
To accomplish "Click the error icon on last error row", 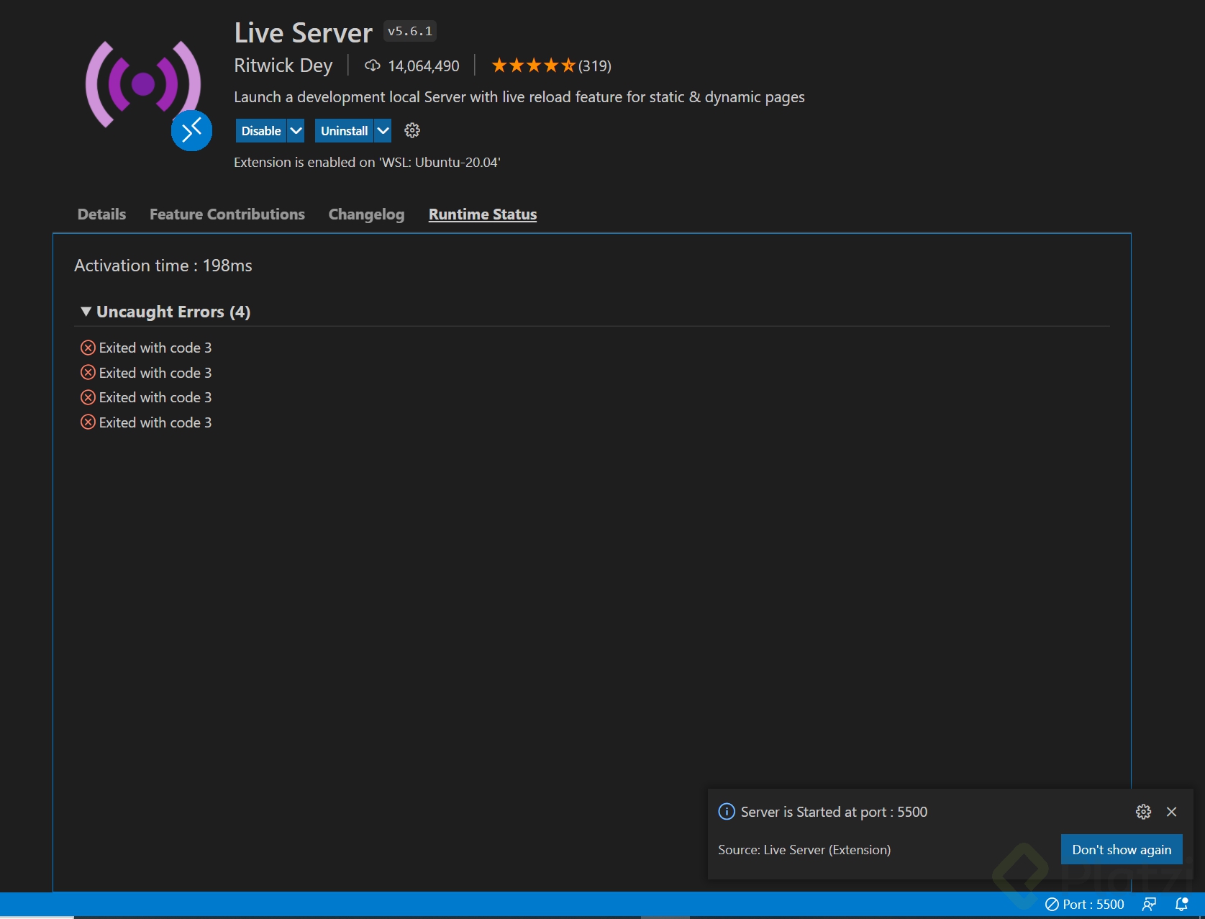I will pyautogui.click(x=88, y=422).
